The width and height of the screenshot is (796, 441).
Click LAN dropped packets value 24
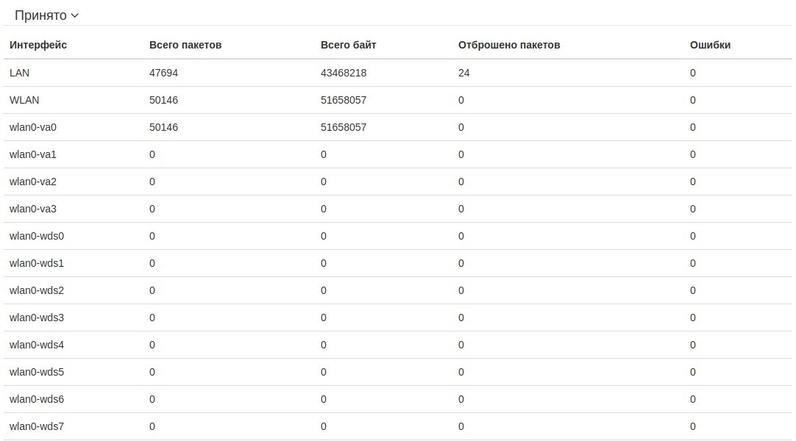pyautogui.click(x=463, y=73)
